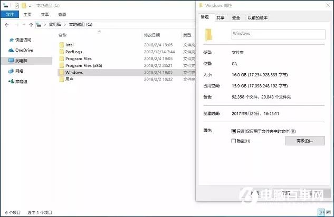This screenshot has height=217, width=334.
Task: Go up one folder level arrow
Action: [x=31, y=25]
